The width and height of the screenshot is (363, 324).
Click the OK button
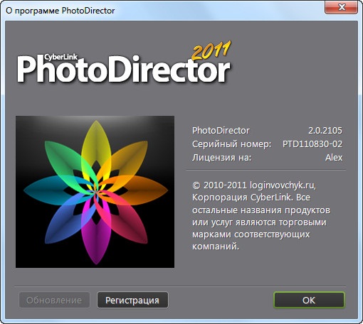coord(309,300)
